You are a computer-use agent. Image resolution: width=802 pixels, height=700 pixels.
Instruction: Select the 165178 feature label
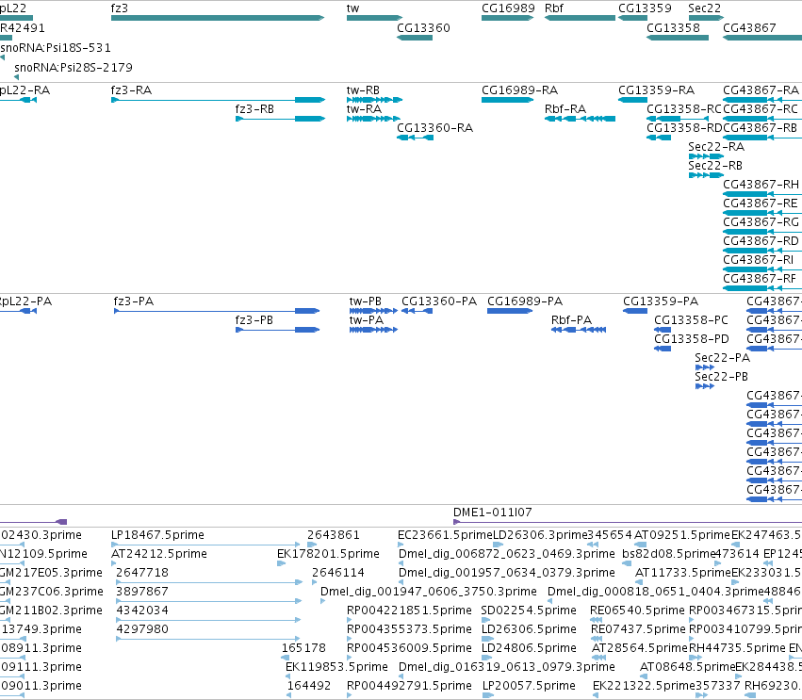(303, 648)
